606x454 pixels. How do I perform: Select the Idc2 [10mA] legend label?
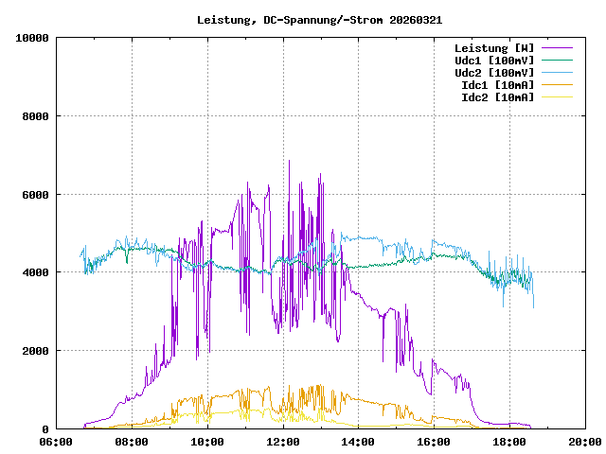point(496,97)
